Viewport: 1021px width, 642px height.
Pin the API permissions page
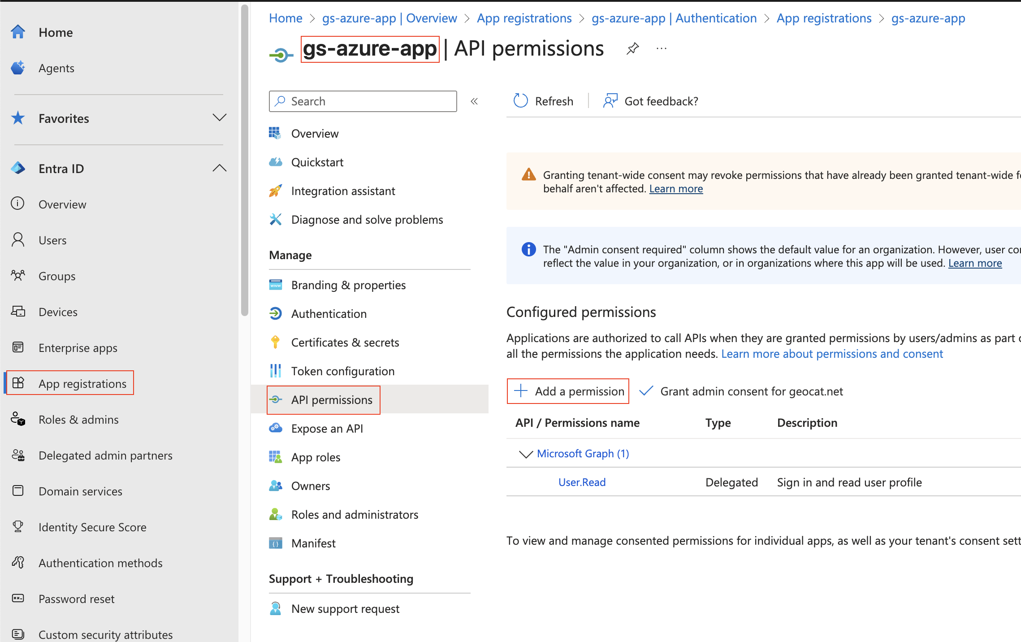coord(632,48)
